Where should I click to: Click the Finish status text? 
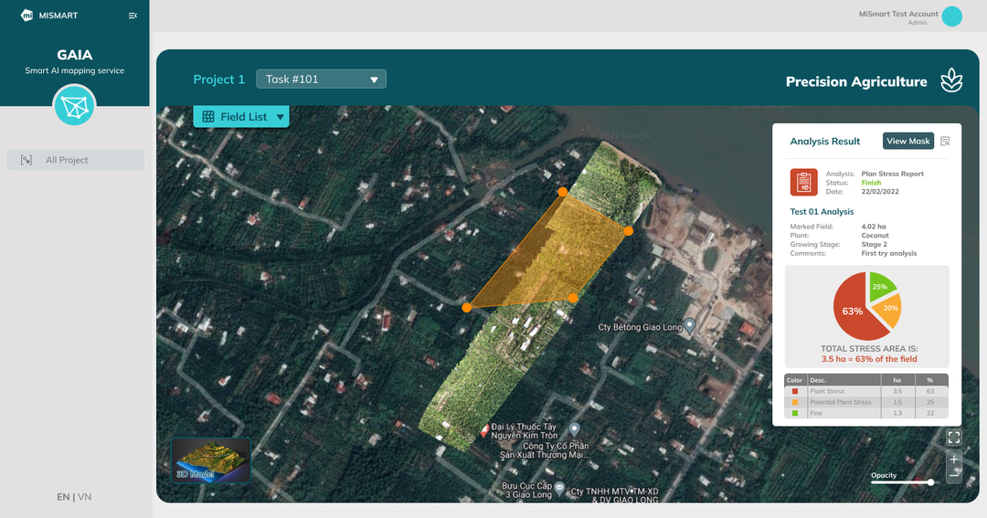pos(871,183)
